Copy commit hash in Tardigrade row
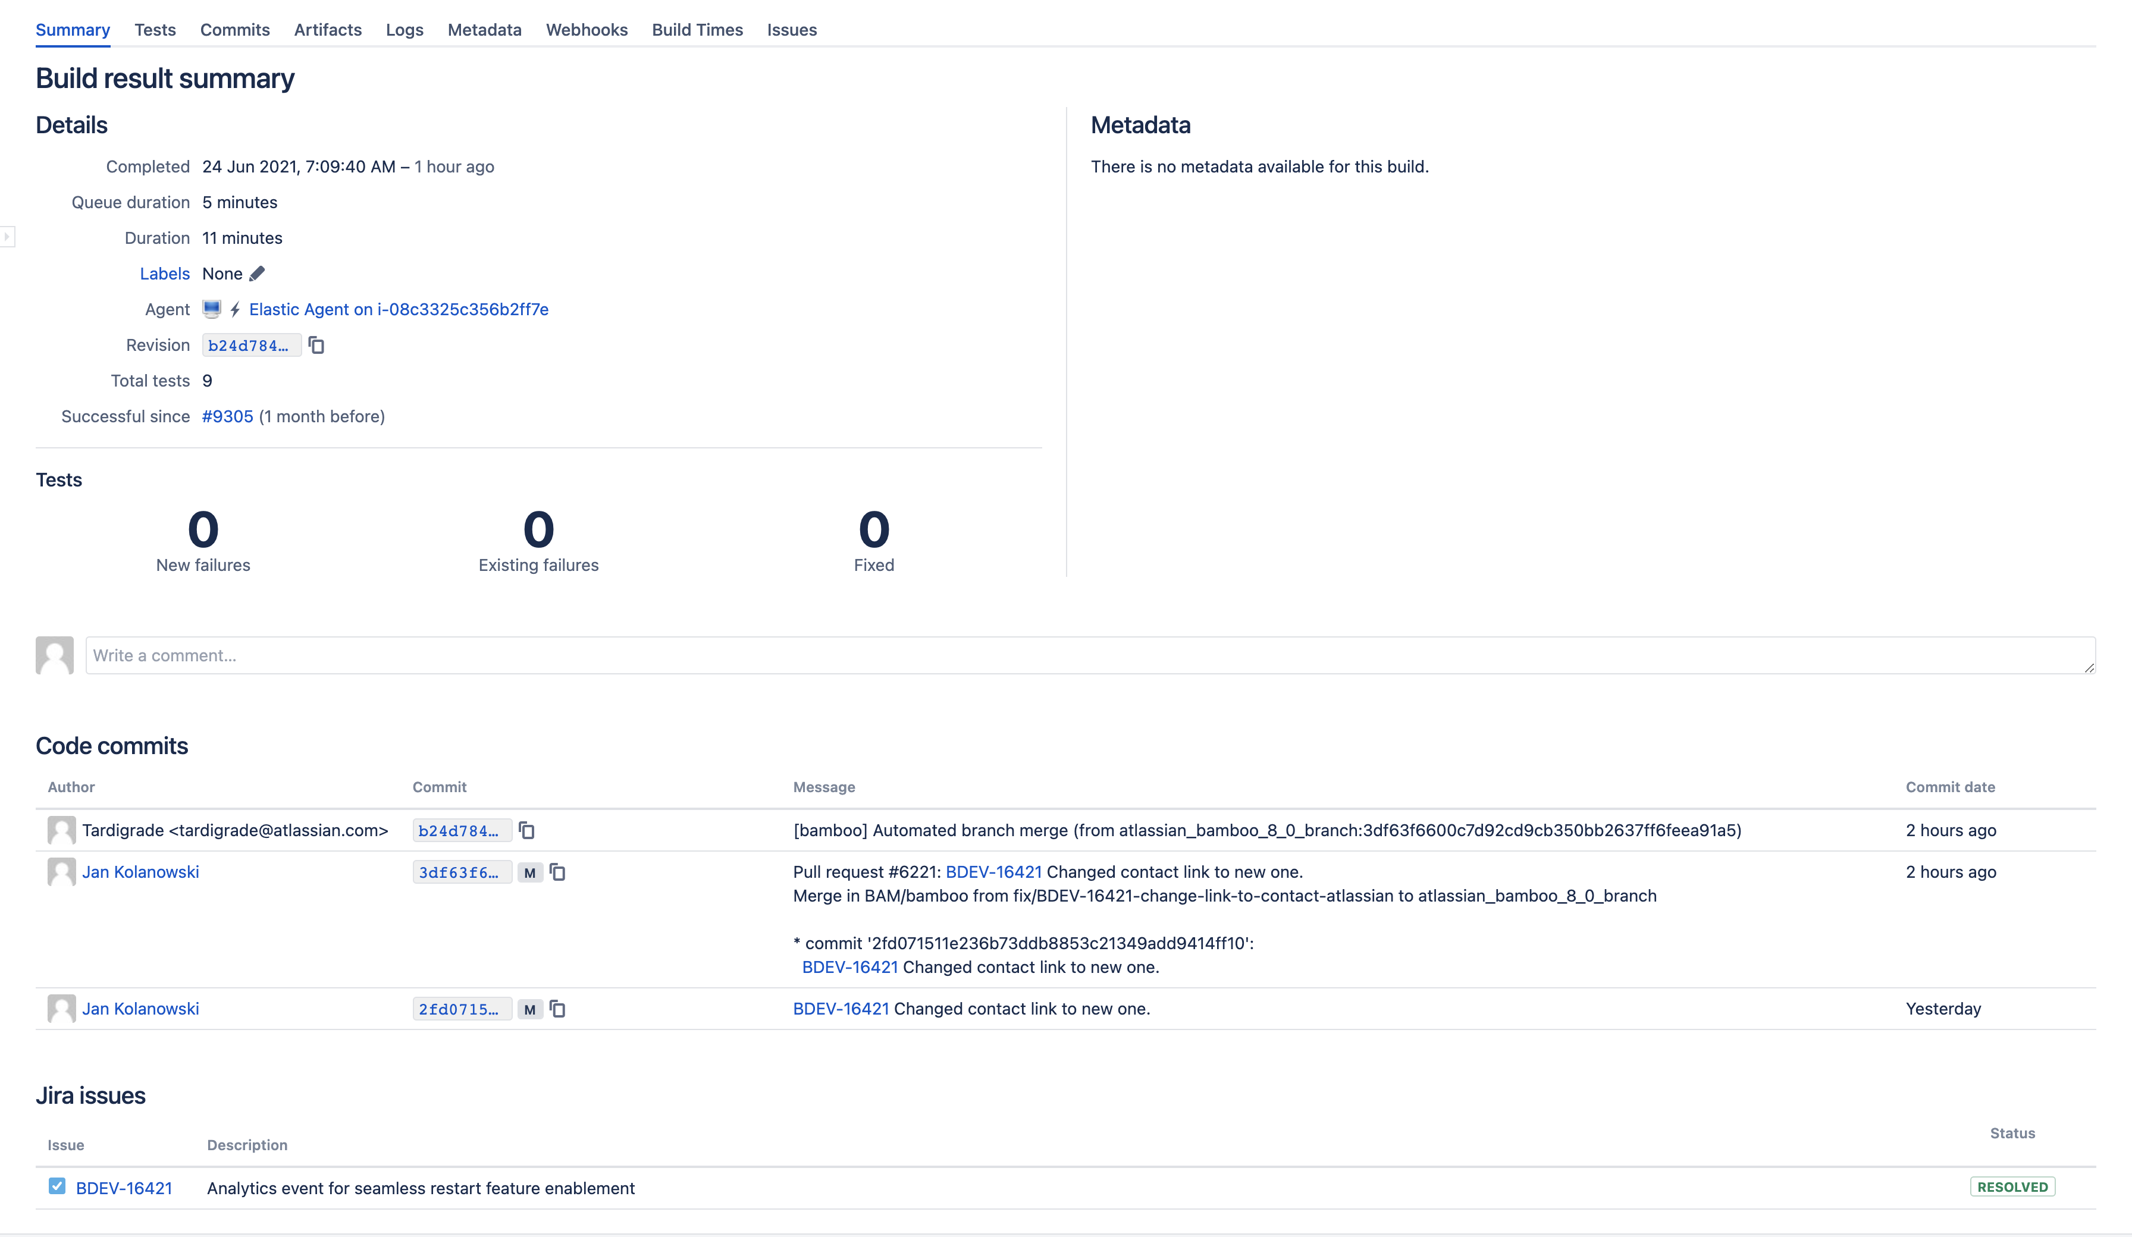2132x1237 pixels. (x=526, y=830)
